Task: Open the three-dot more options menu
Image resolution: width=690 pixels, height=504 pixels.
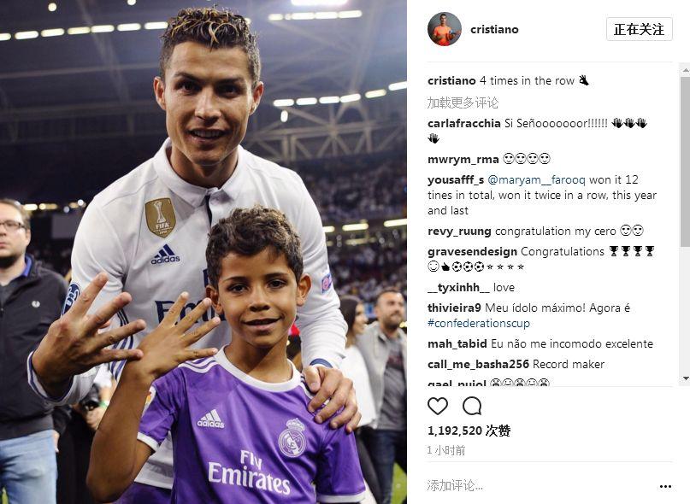Action: [665, 486]
